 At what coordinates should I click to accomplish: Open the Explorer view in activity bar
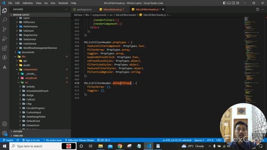pyautogui.click(x=5, y=10)
